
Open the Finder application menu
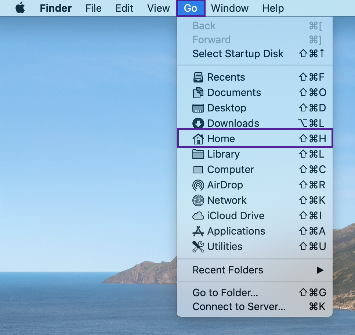(x=56, y=8)
